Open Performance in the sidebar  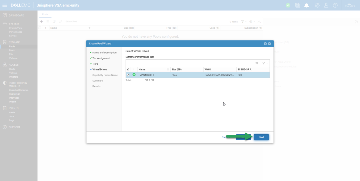click(15, 32)
